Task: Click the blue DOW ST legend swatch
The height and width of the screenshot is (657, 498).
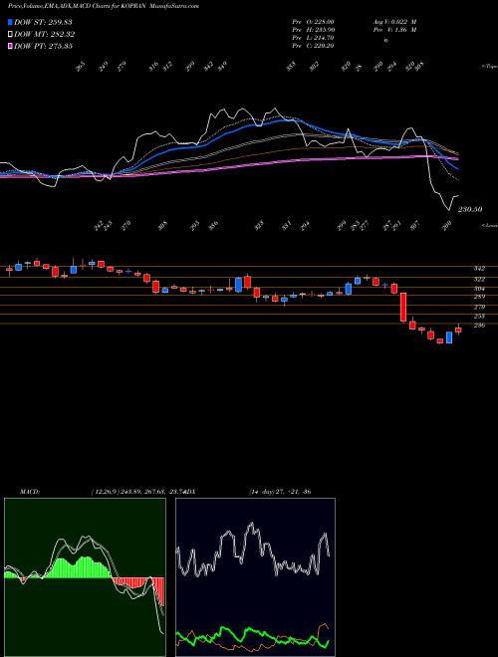Action: click(11, 22)
